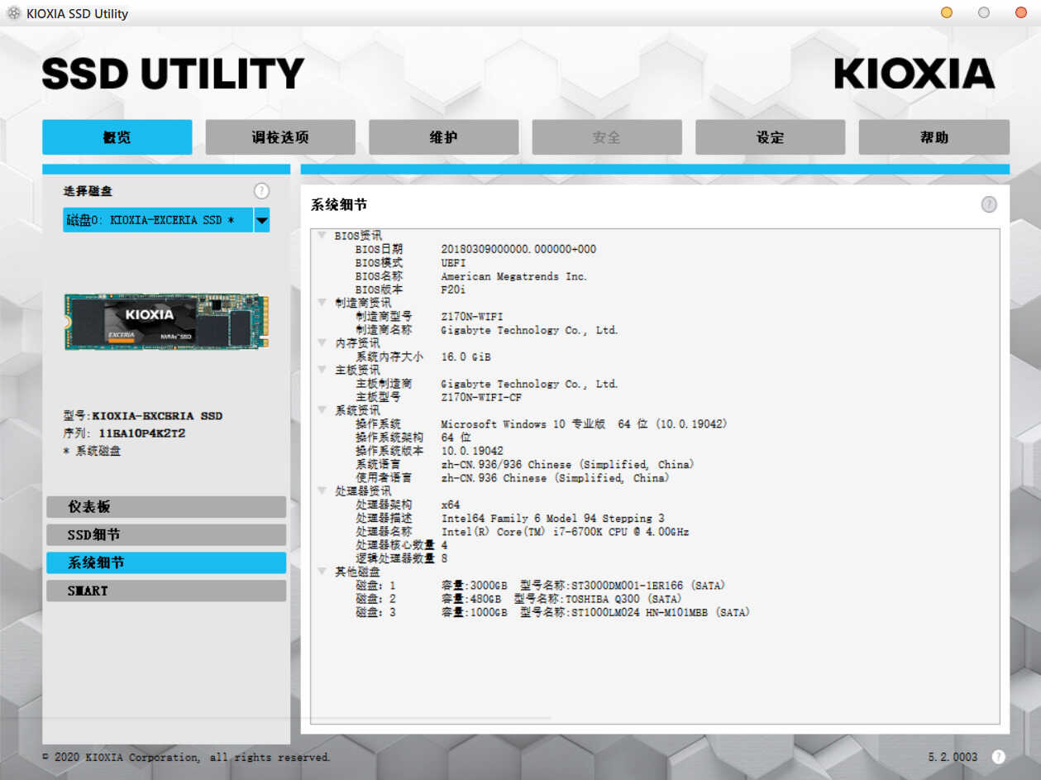Open the 维护 tab
This screenshot has height=780, width=1041.
click(x=443, y=137)
